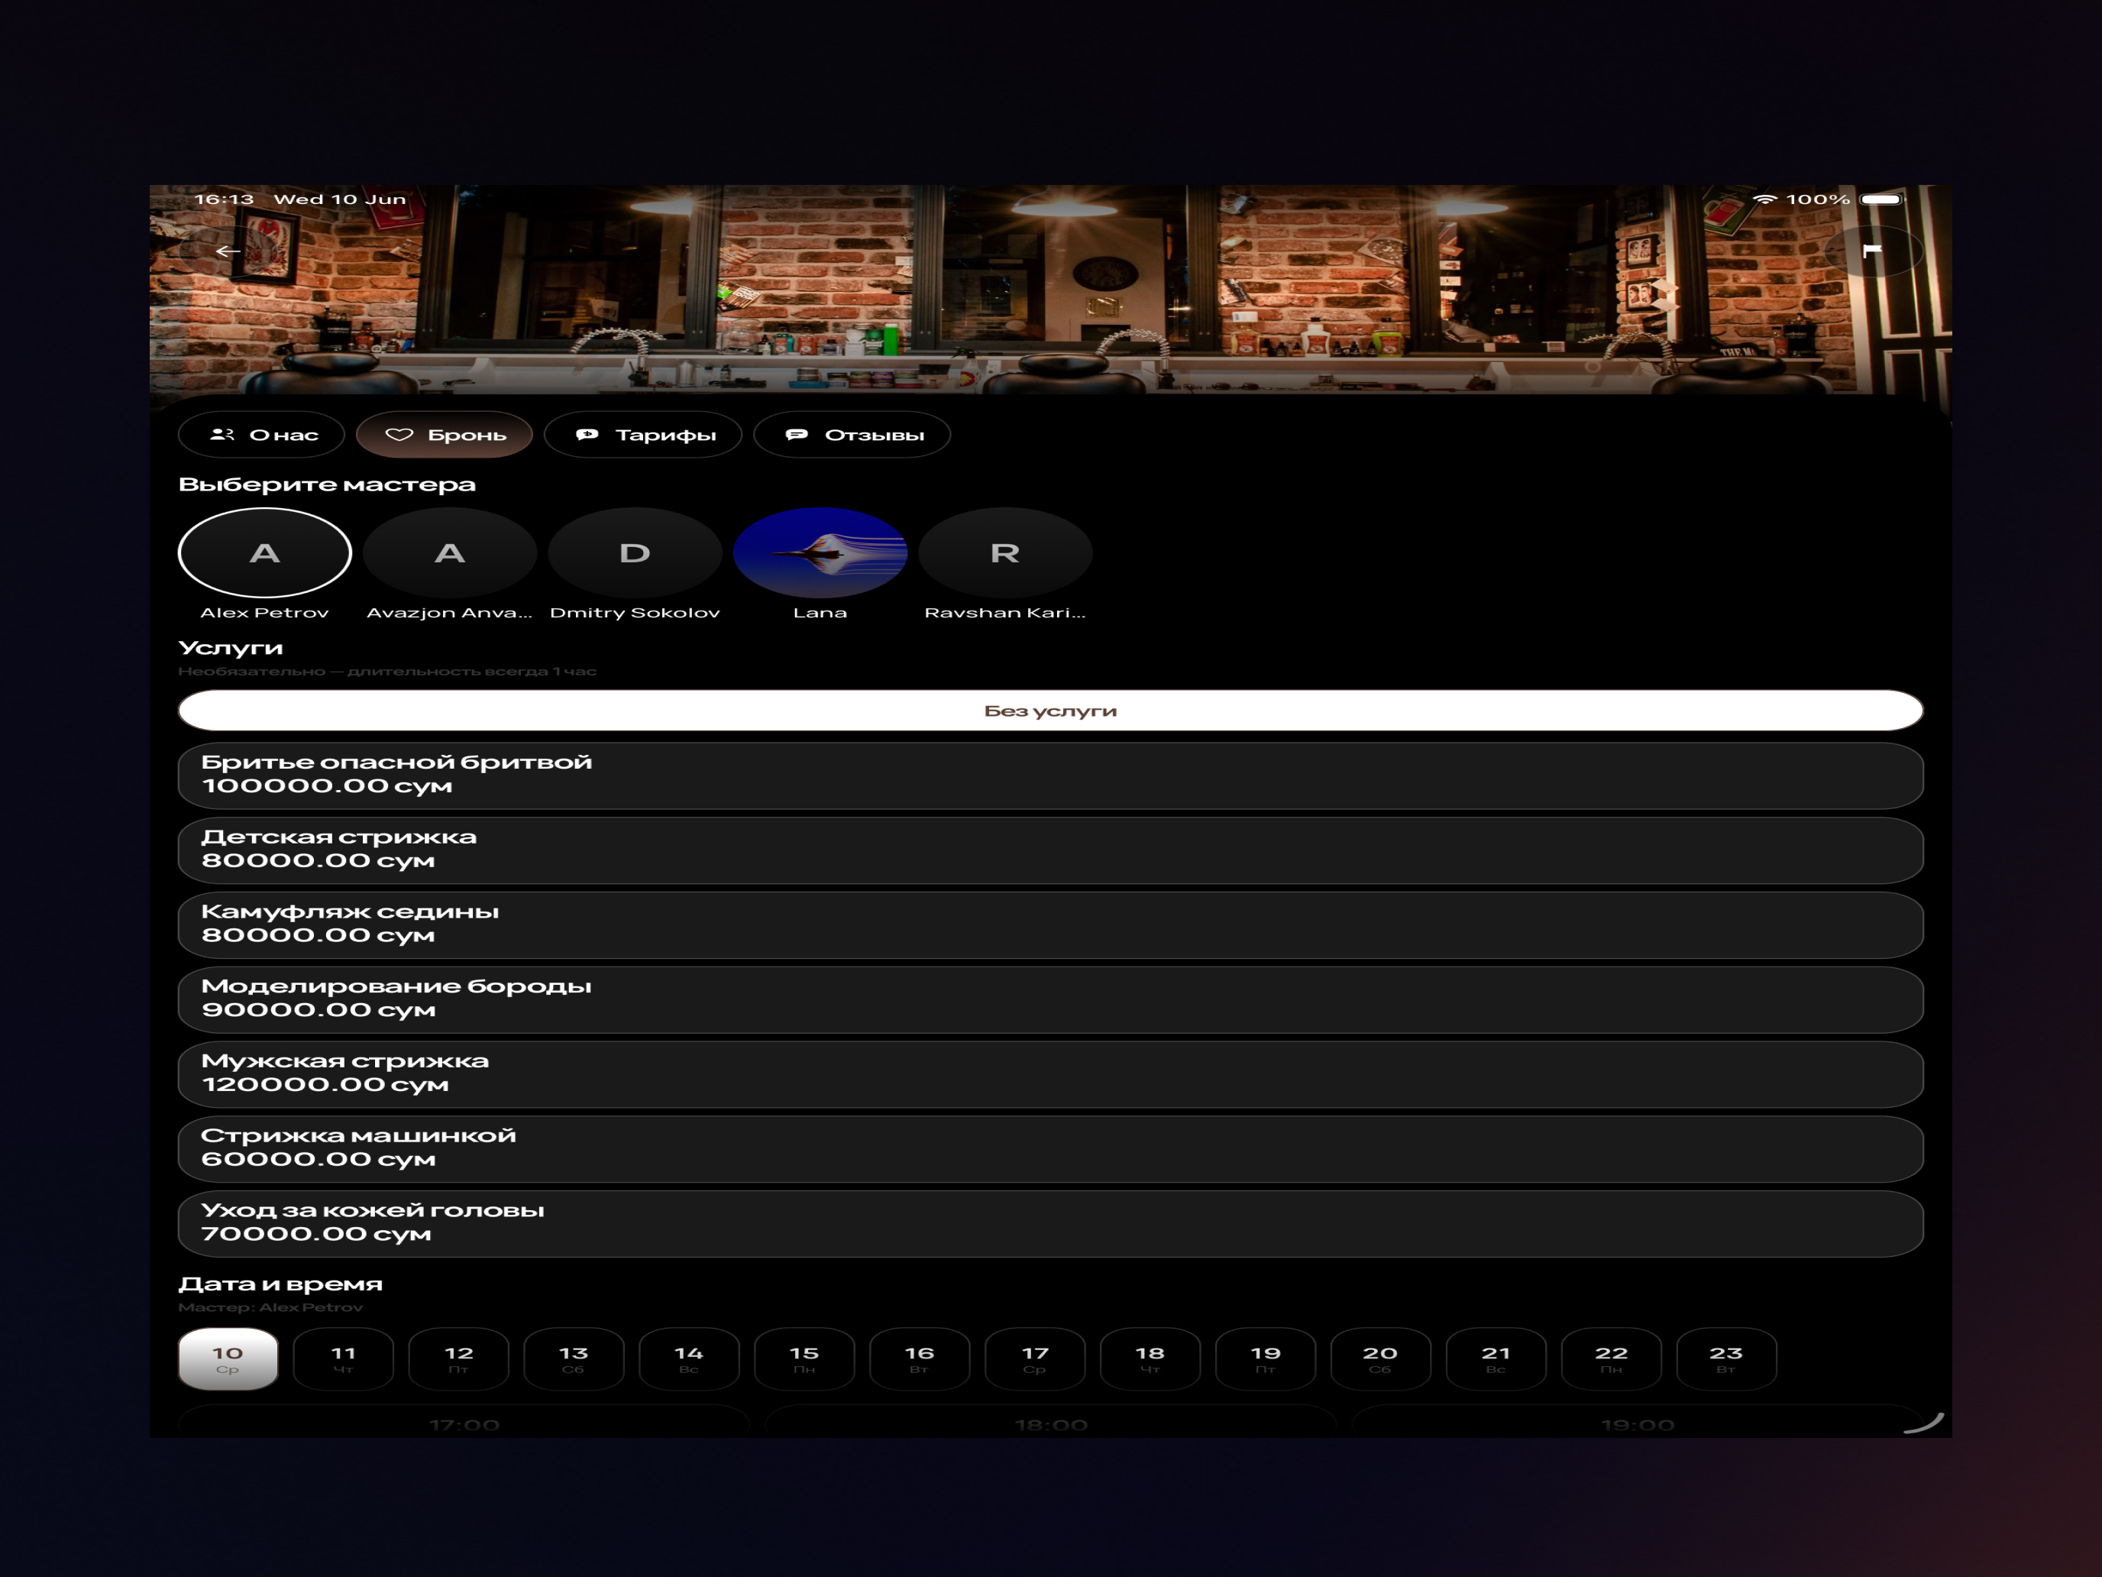Viewport: 2102px width, 1577px height.
Task: Tap the Wi-Fi status icon
Action: [1764, 199]
